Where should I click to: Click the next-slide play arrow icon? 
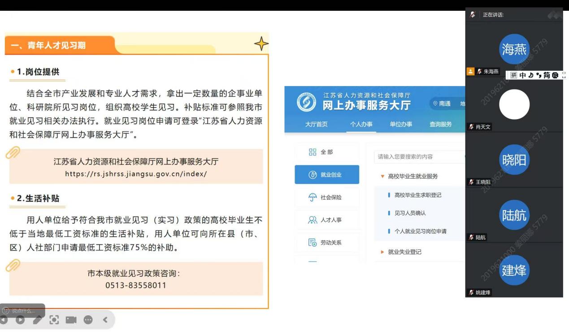pos(20,320)
